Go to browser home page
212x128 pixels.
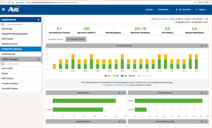[x=13, y=2]
